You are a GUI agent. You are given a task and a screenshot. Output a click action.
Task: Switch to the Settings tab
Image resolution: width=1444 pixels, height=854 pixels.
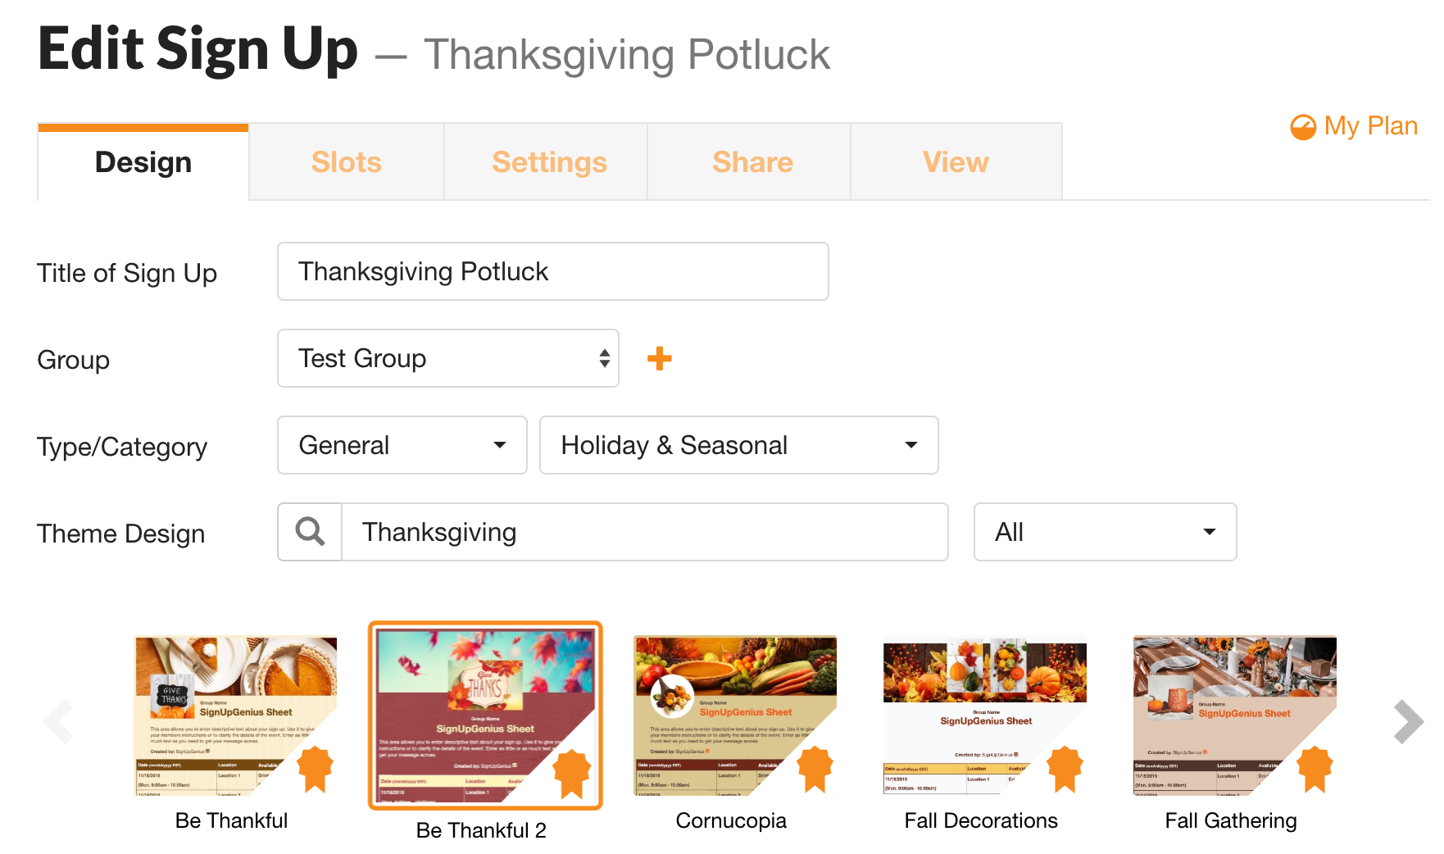point(550,161)
